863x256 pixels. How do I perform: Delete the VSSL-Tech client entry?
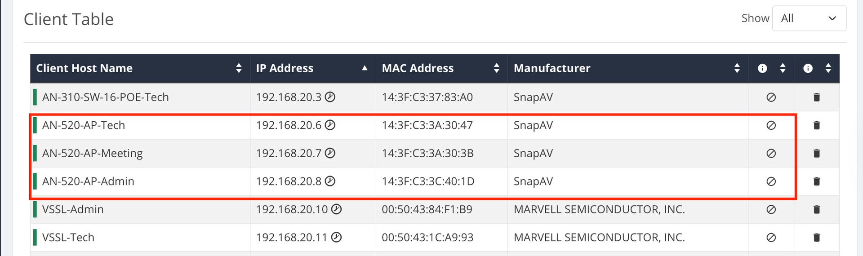[x=817, y=237]
